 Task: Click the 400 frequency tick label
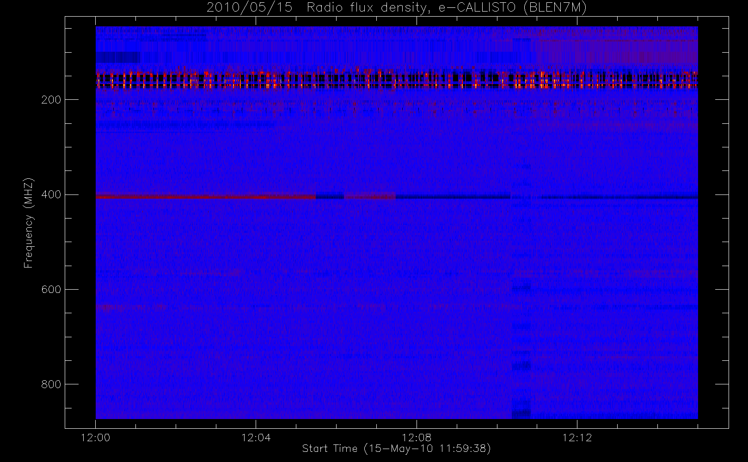(51, 195)
